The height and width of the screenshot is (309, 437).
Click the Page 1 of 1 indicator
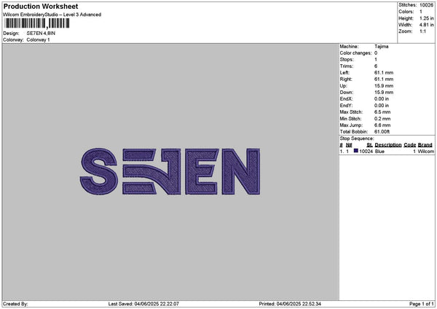422,304
